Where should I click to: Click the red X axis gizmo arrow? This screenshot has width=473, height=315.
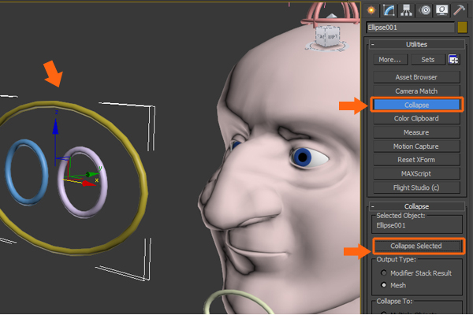pos(89,183)
